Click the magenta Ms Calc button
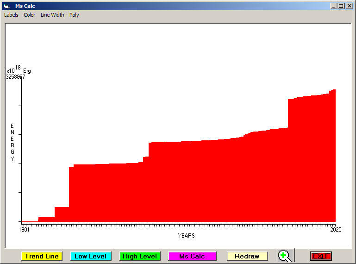The height and width of the screenshot is (264, 356). pyautogui.click(x=192, y=256)
